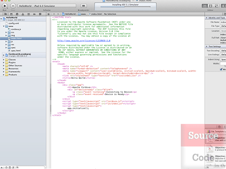
Task: Toggle the Breakpoints button
Action: (x=84, y=6)
